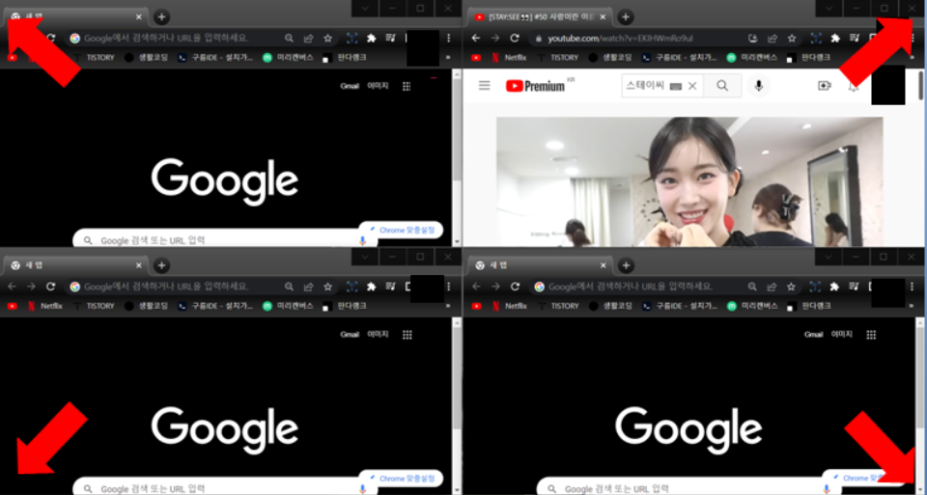Click the blue capture extension icon in YouTube window

(x=816, y=38)
